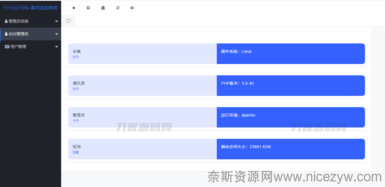Click the globe icon in top toolbar
The image size is (385, 187).
132,8
